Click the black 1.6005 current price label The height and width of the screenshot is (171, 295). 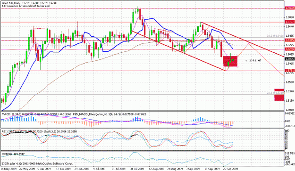click(x=289, y=59)
